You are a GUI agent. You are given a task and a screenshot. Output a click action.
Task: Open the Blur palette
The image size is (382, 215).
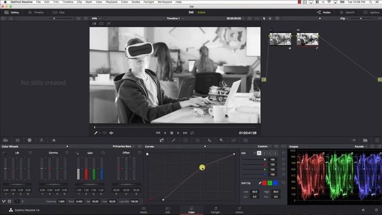point(210,140)
